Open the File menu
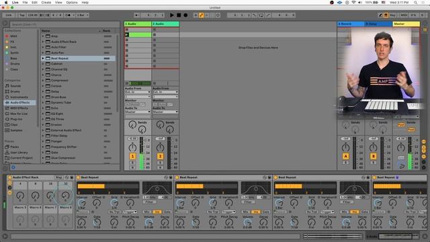 coord(25,3)
